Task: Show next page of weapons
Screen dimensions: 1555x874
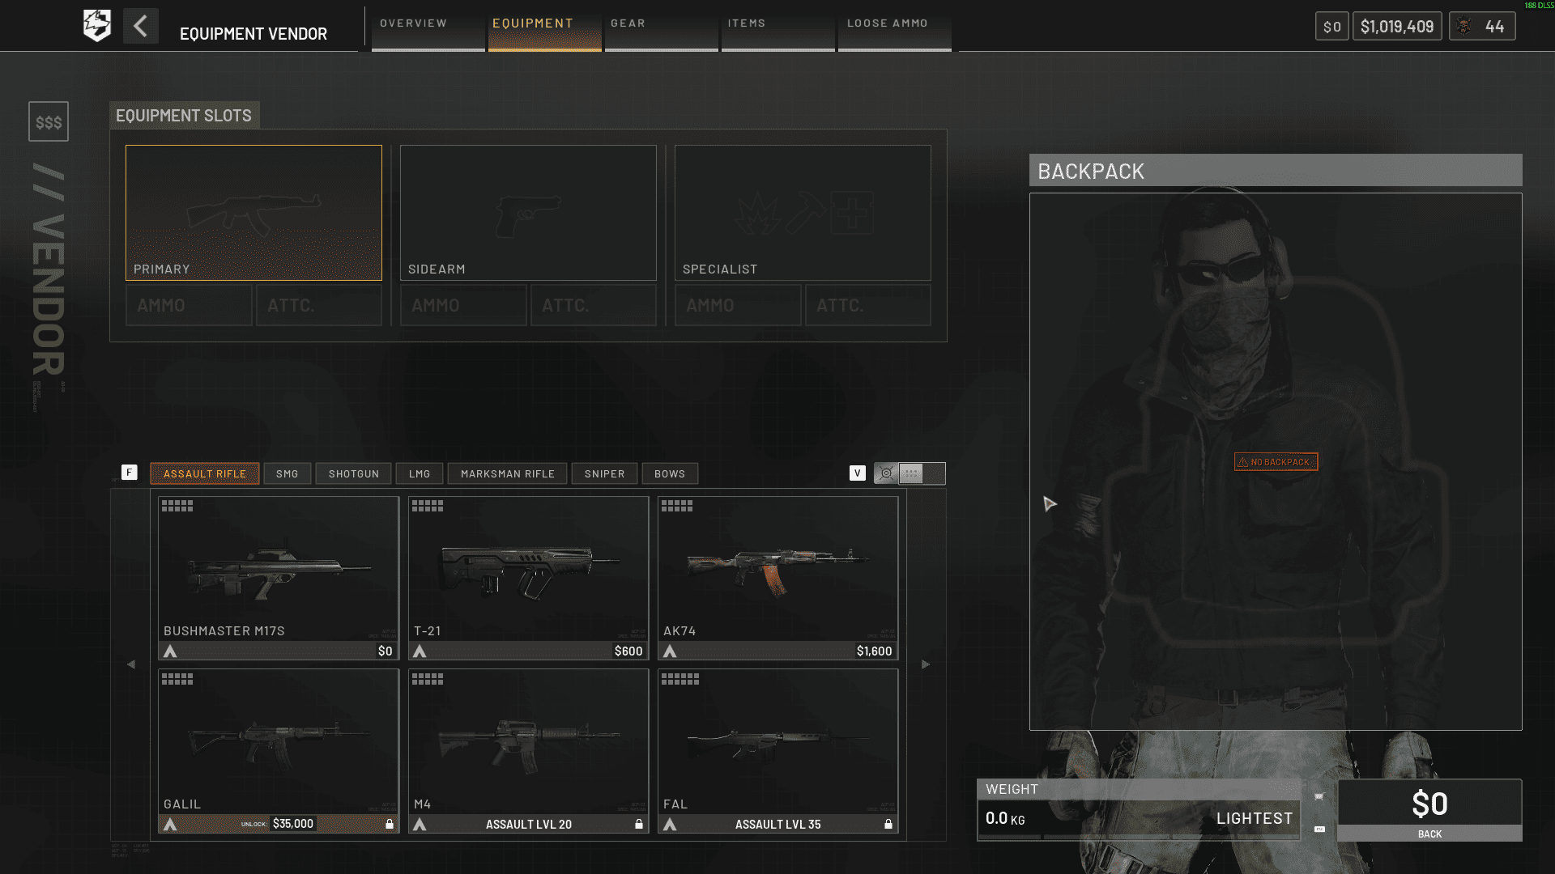Action: point(926,664)
